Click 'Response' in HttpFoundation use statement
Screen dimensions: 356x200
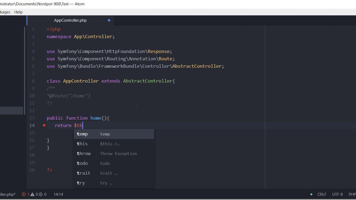(x=159, y=51)
